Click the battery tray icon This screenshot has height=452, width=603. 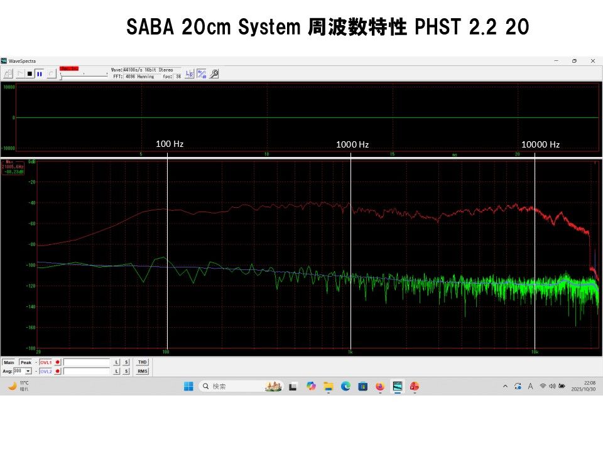[562, 386]
